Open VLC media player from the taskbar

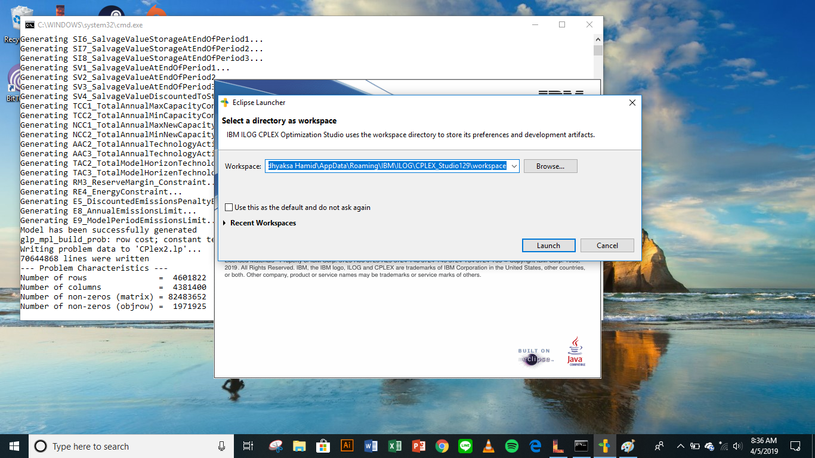[489, 446]
